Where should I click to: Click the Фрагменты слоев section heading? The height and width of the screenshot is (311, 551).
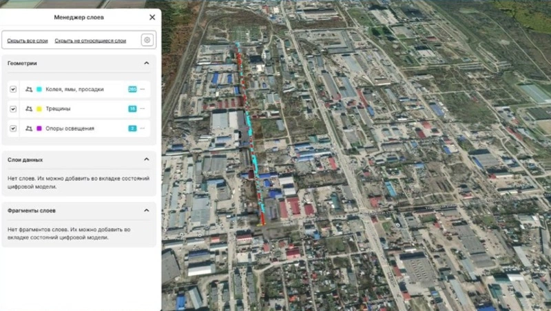coord(31,211)
